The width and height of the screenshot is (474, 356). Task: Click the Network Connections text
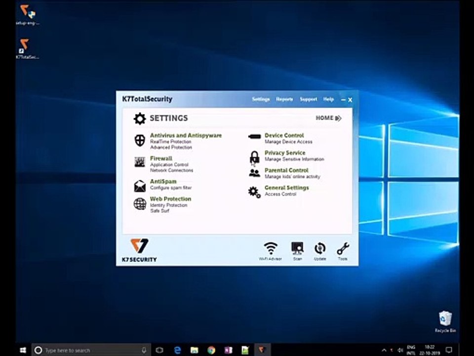tap(171, 171)
